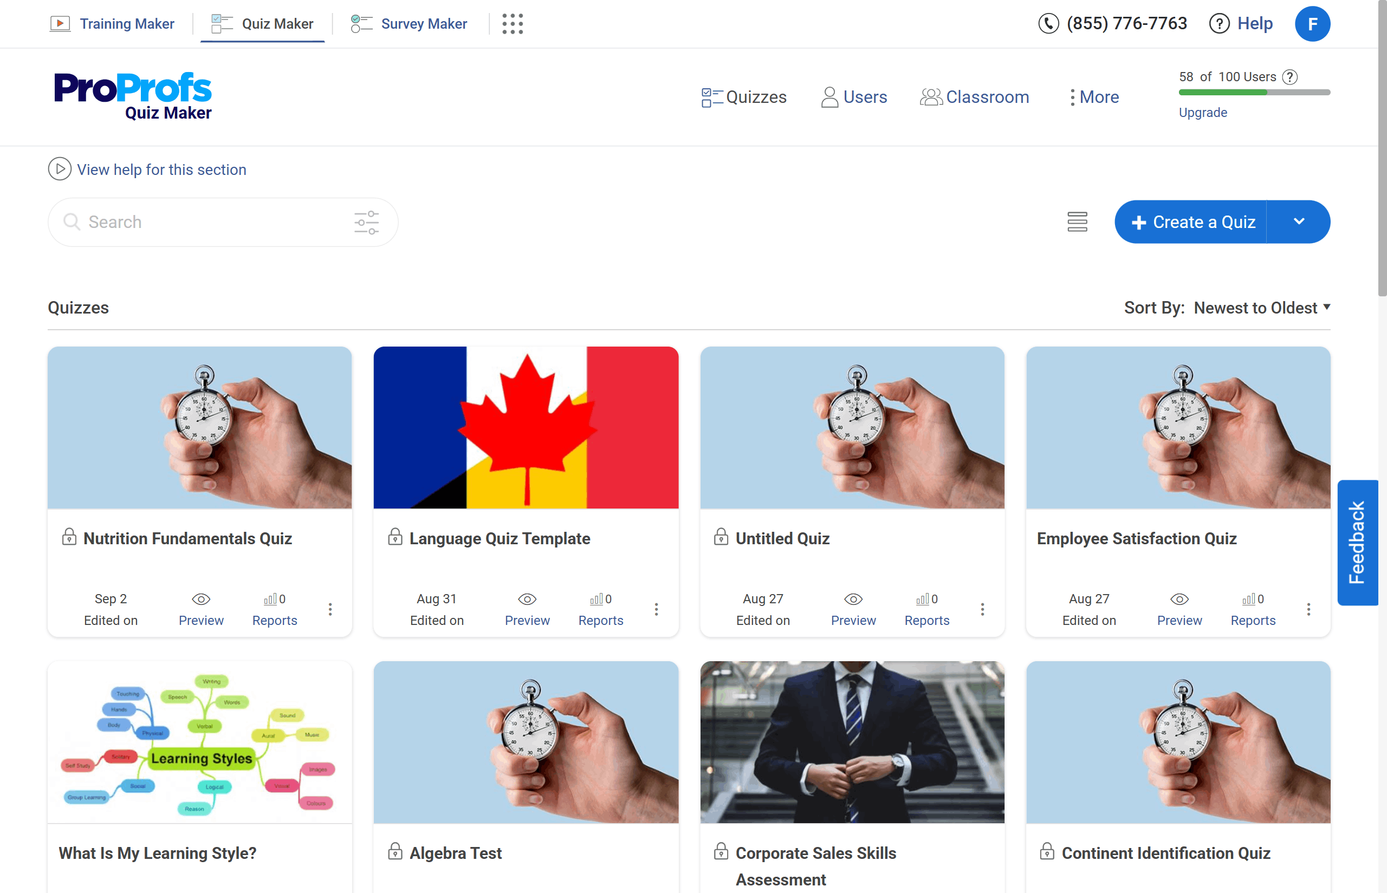Click Preview eye on Employee Satisfaction Quiz
This screenshot has height=893, width=1387.
(x=1179, y=599)
